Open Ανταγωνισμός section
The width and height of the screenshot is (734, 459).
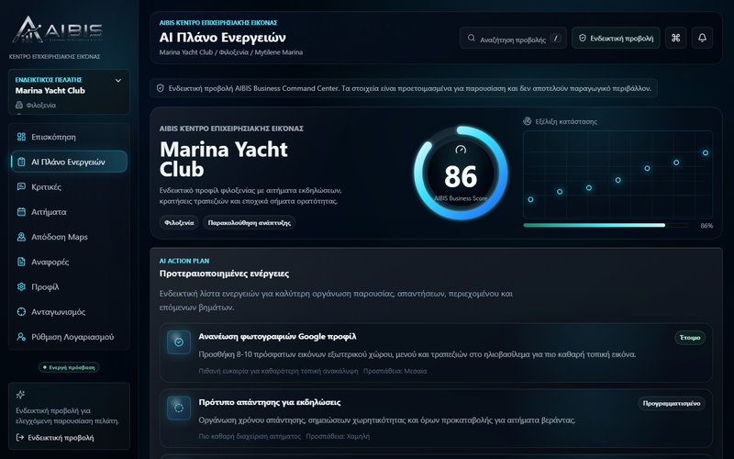69,311
